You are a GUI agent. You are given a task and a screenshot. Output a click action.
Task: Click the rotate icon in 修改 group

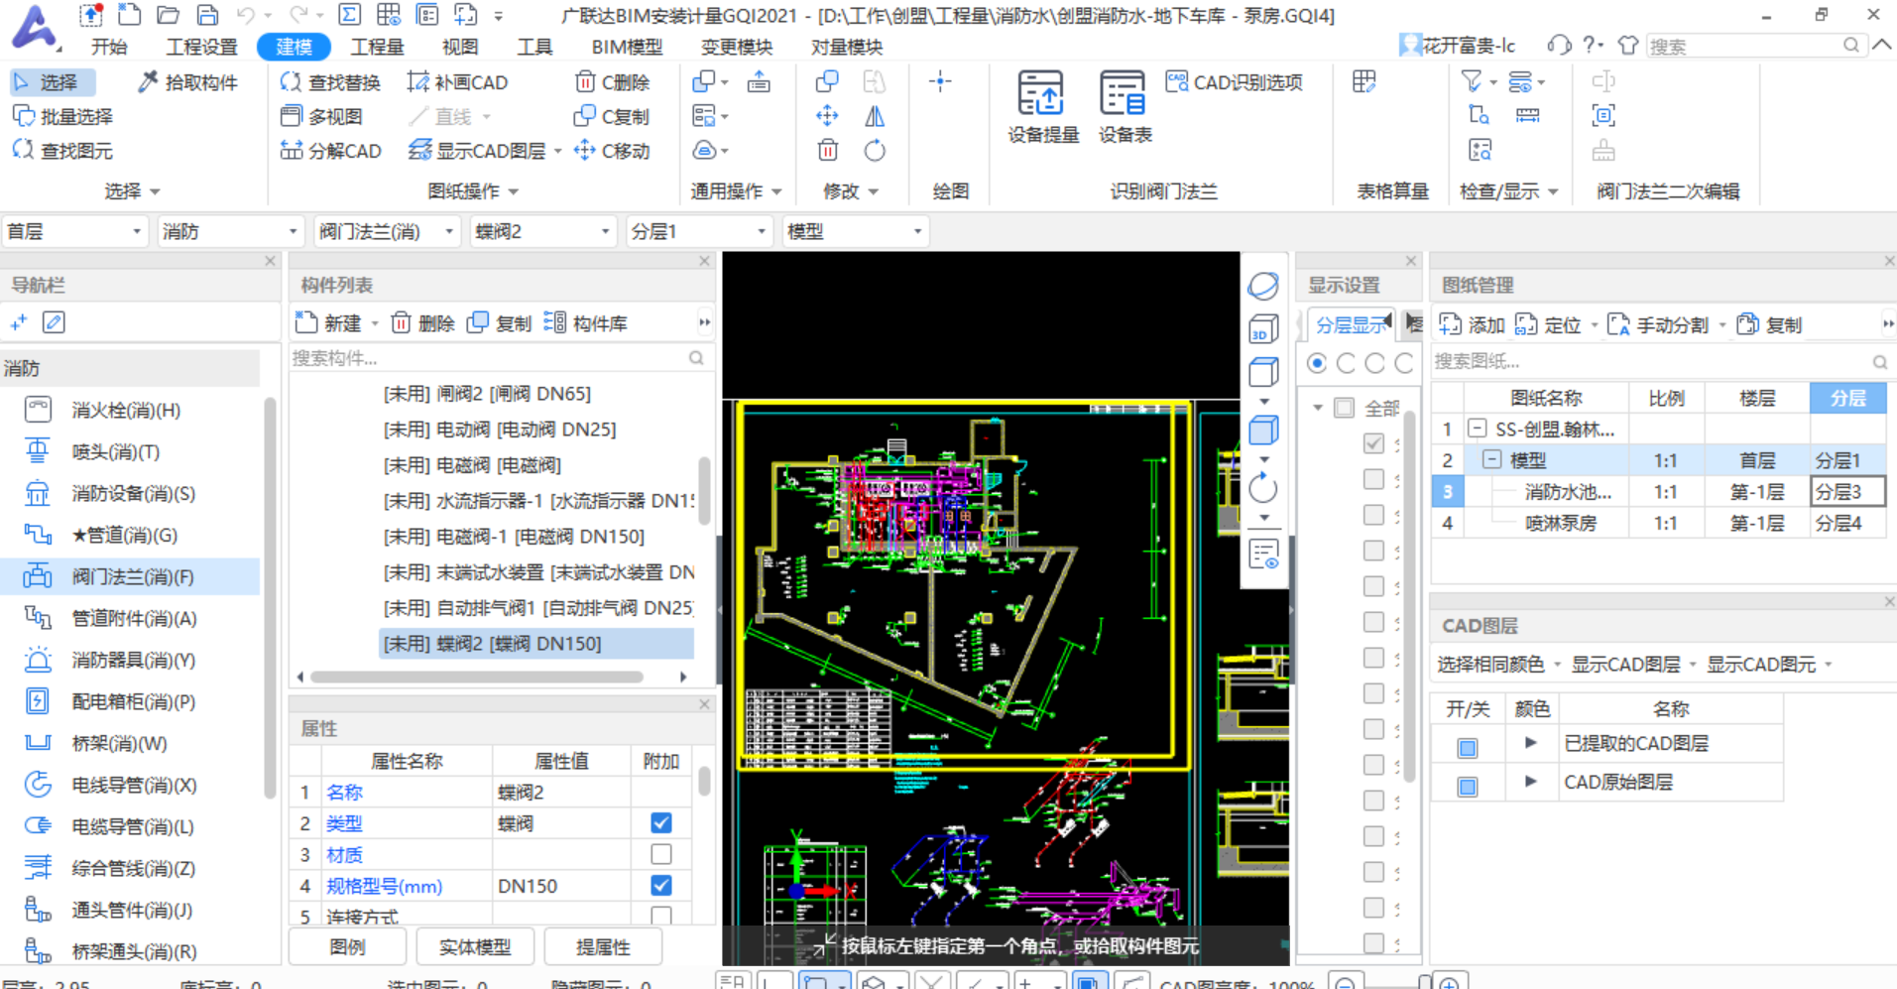coord(874,151)
